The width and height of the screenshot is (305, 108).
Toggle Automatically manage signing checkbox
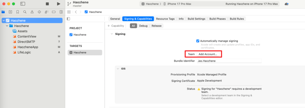(x=198, y=41)
